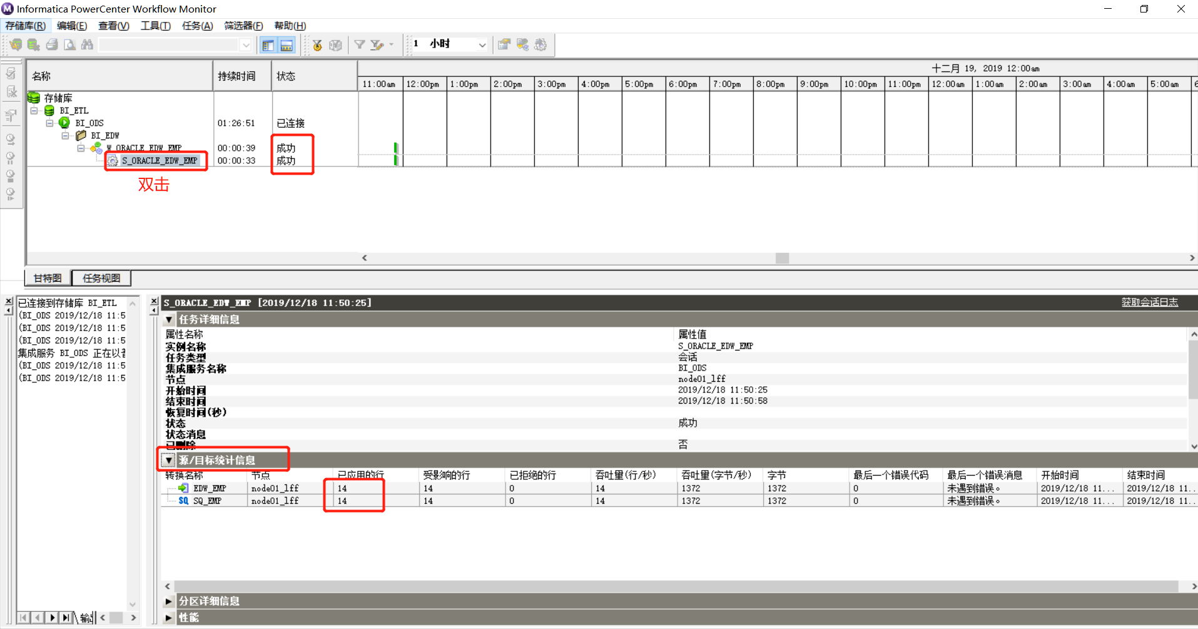Click the clock with stop icon in sidebar
1198x629 pixels.
click(11, 176)
